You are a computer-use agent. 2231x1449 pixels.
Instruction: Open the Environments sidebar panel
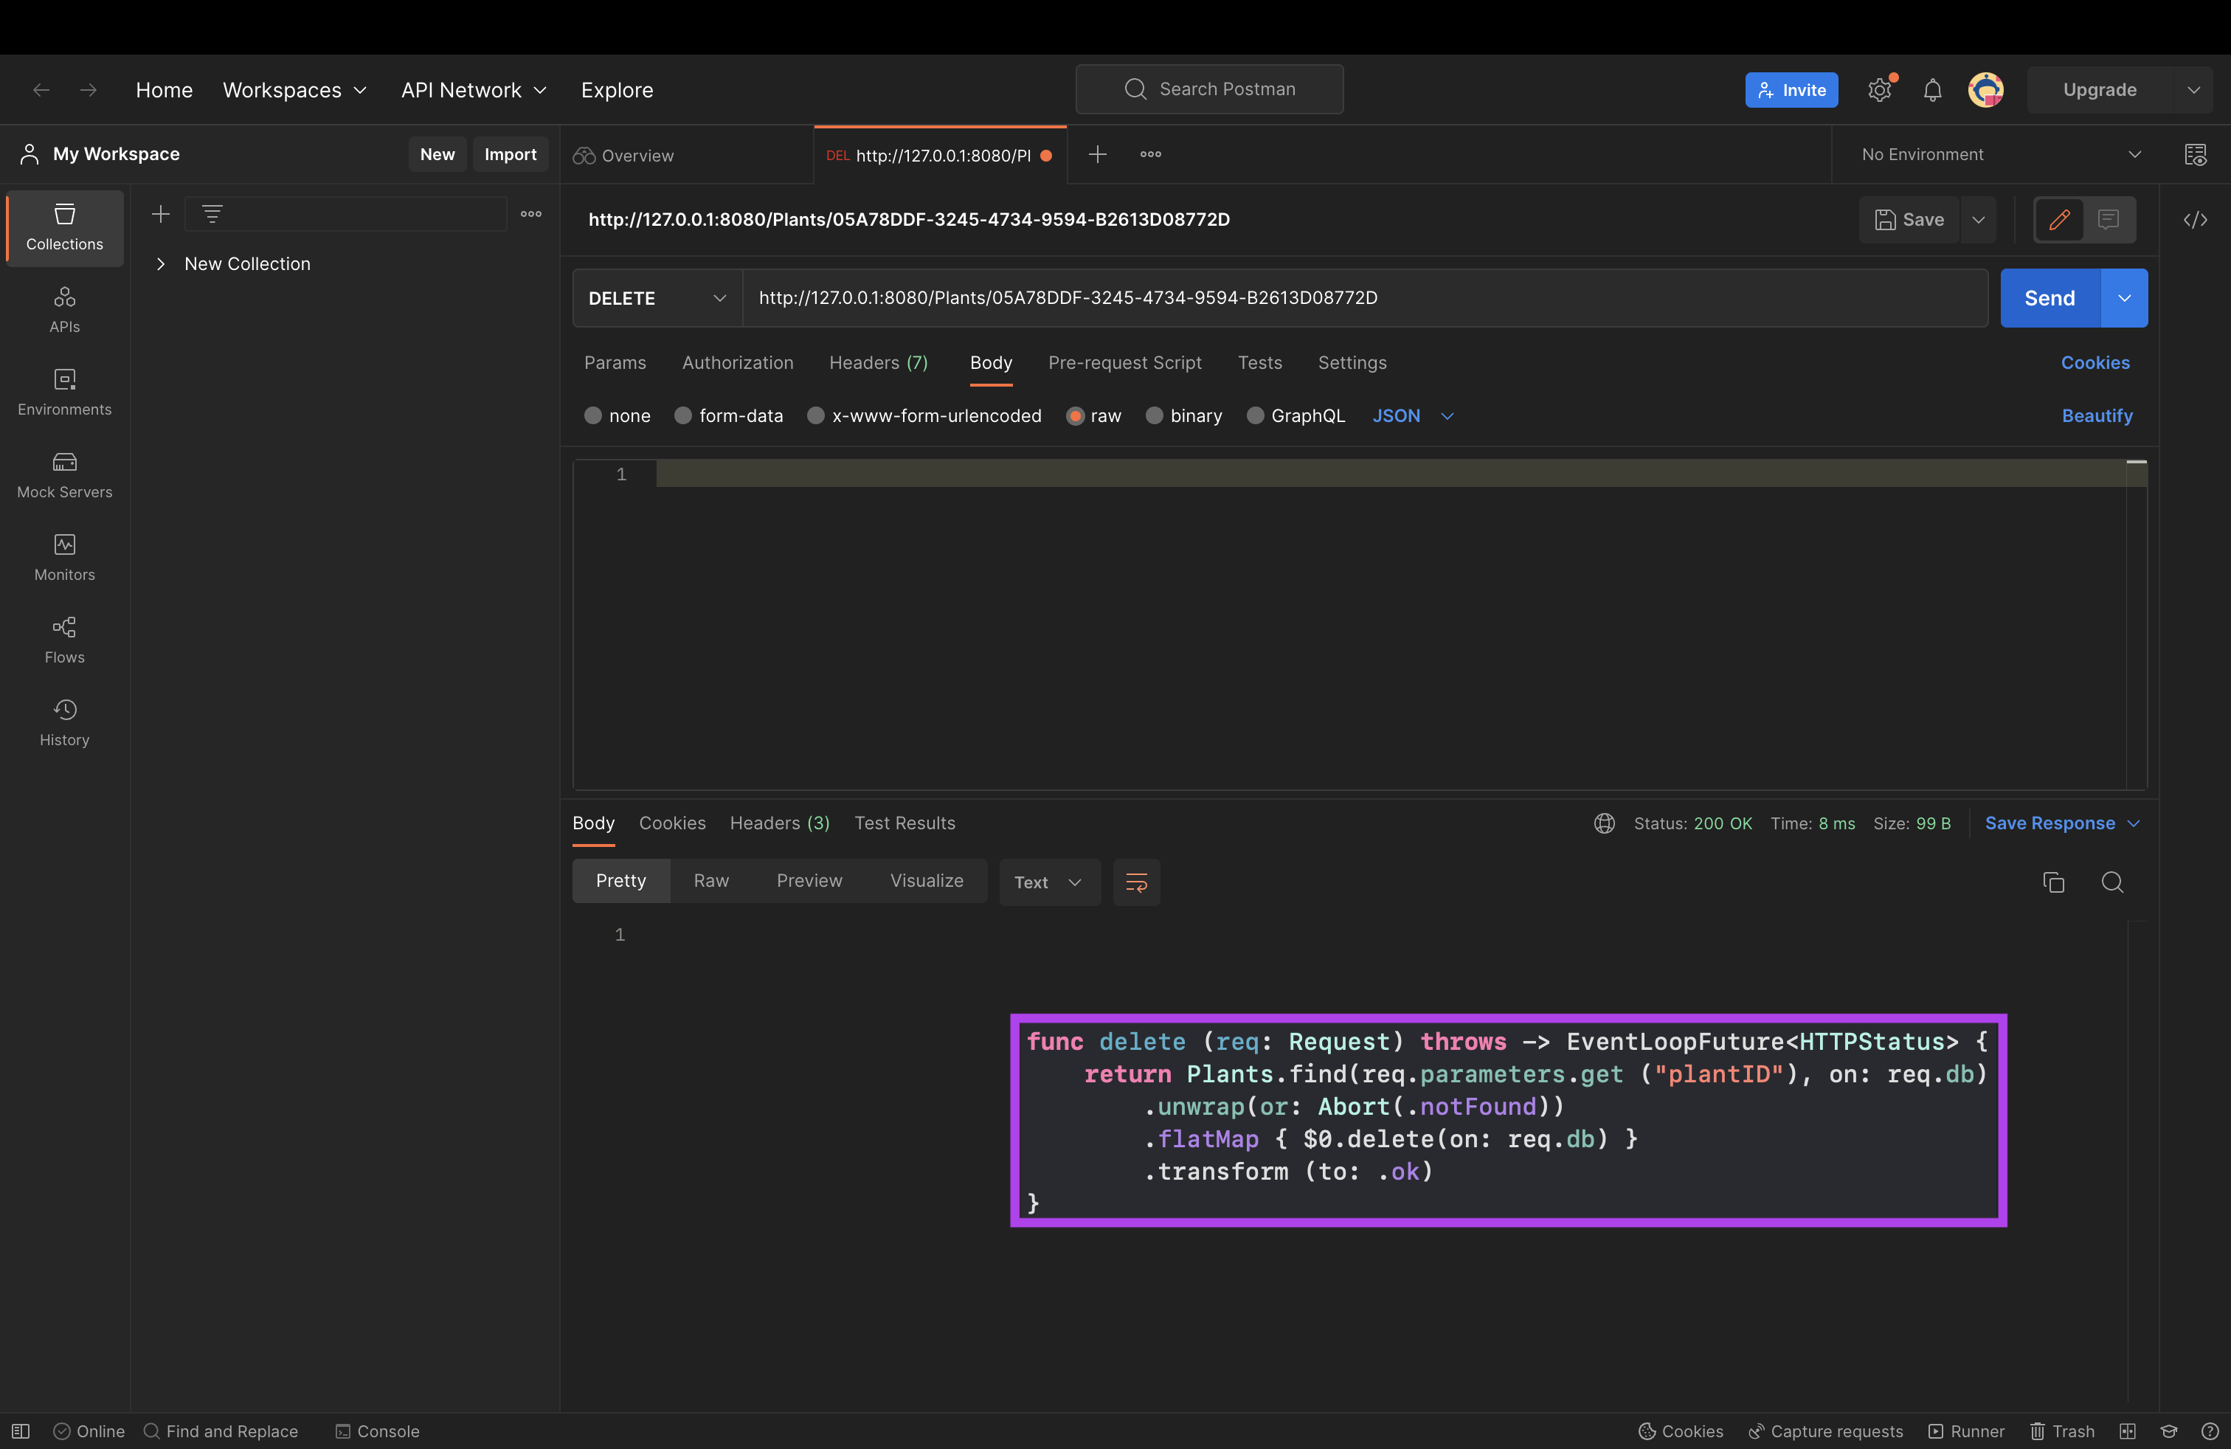(63, 392)
